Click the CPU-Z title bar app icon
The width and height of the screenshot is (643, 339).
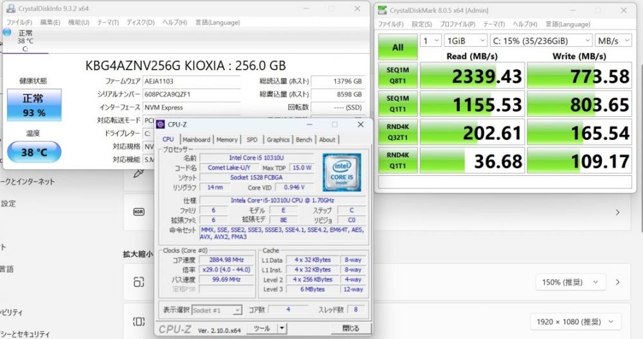click(x=161, y=125)
